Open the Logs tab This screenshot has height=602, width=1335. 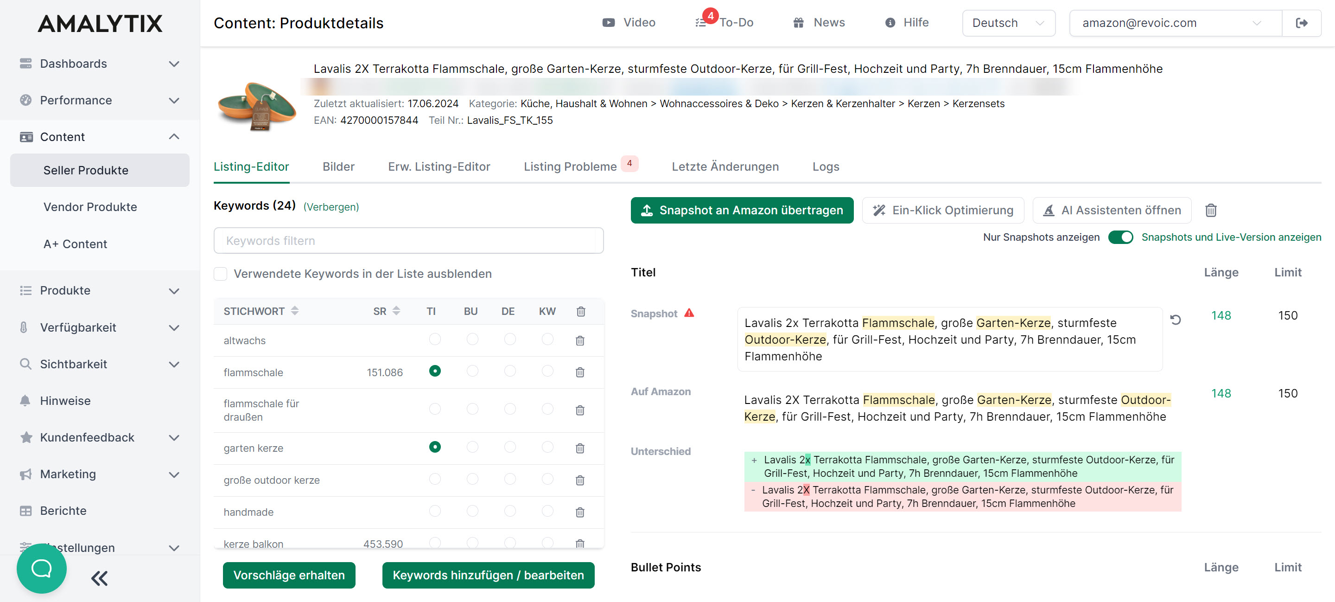pos(826,167)
